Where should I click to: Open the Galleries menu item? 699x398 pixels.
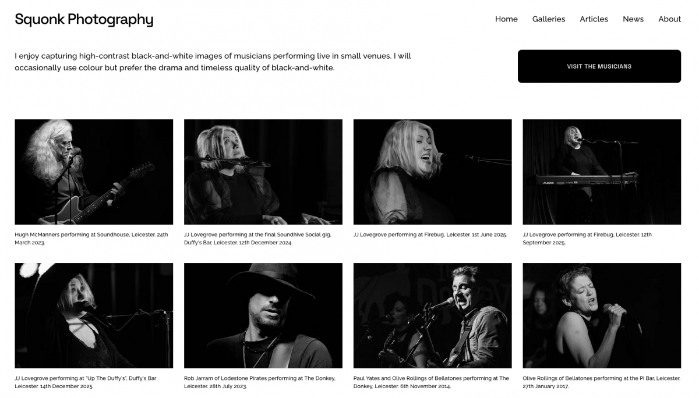(x=549, y=19)
